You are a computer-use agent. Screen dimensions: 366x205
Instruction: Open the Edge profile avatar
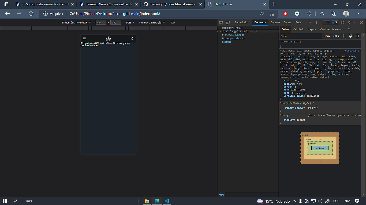(346, 14)
